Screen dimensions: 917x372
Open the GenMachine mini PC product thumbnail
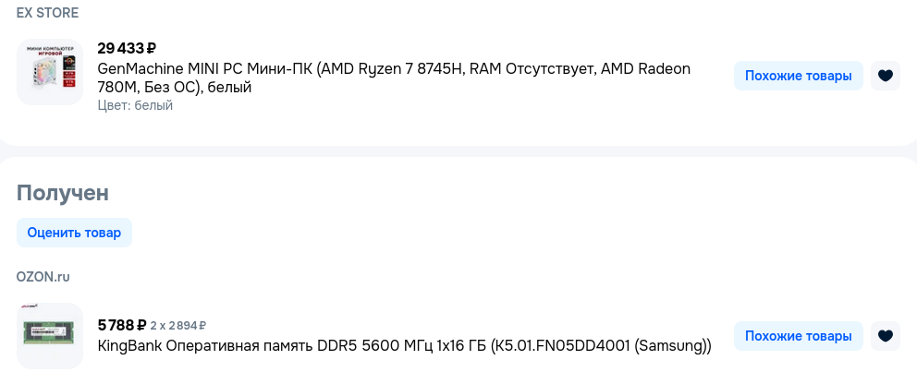pos(50,72)
